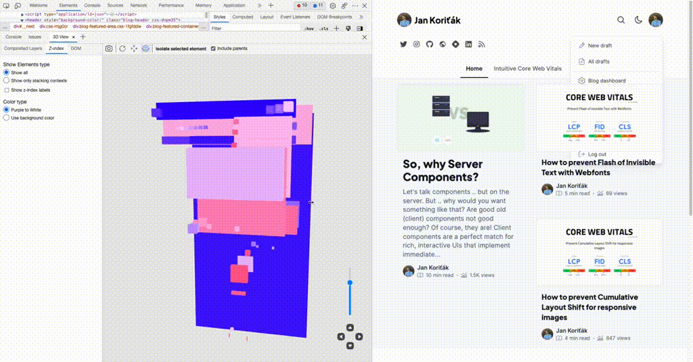Open article So, why Server Components?
693x362 pixels.
[x=443, y=170]
